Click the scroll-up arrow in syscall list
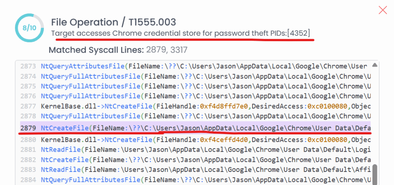 click(x=374, y=65)
